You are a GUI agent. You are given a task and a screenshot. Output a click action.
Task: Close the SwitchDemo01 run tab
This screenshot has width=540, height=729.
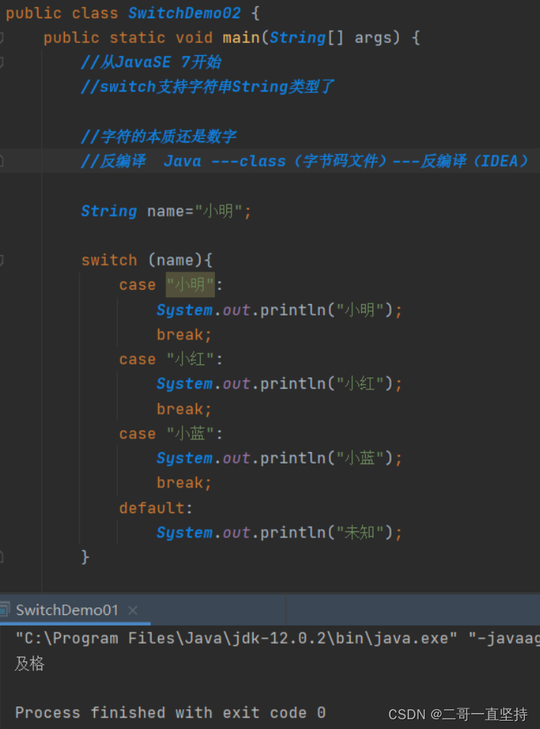click(x=133, y=610)
